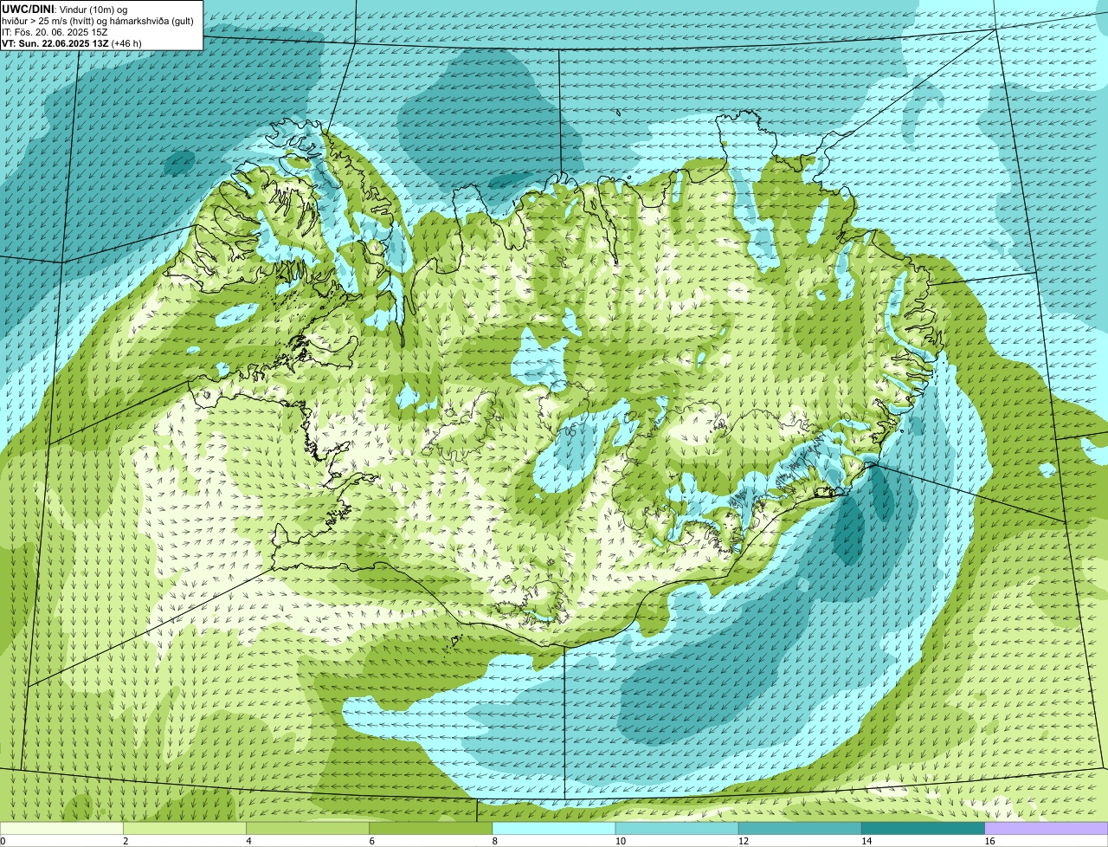Click the scale label '8'
Viewport: 1108px width, 847px height.
[493, 841]
